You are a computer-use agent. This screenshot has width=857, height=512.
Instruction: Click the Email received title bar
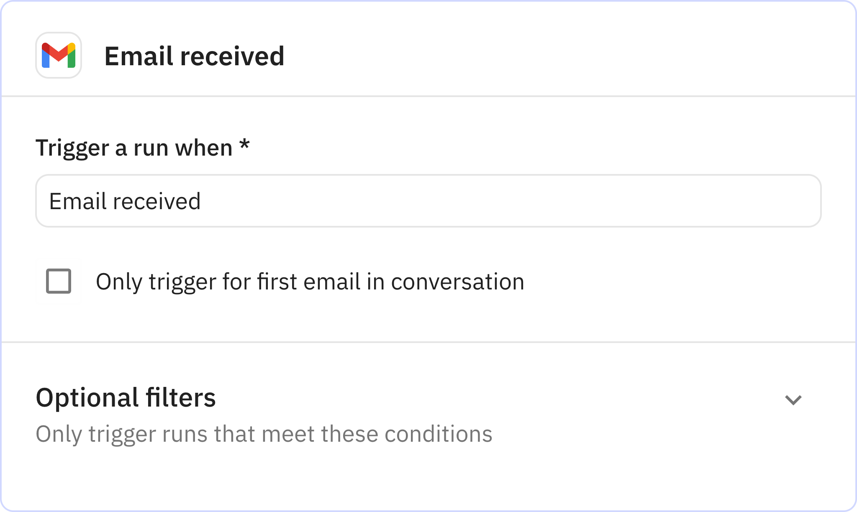[194, 56]
